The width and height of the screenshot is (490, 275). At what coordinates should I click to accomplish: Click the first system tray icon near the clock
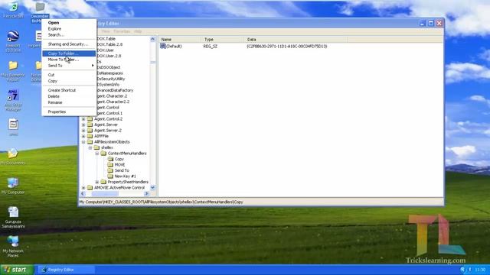462,270
